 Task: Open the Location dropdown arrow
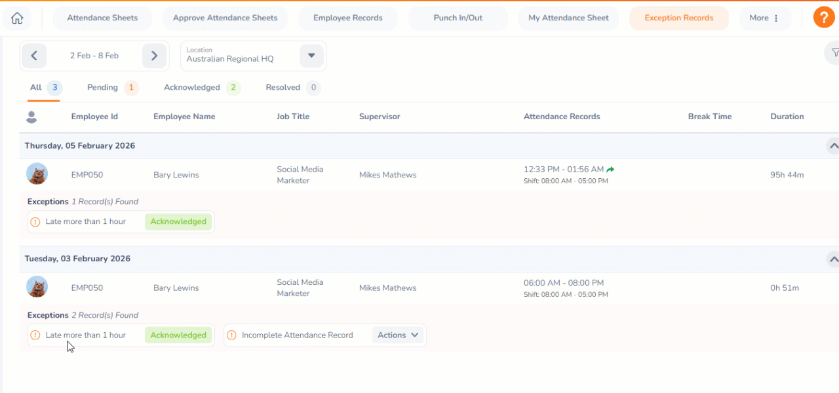coord(311,56)
